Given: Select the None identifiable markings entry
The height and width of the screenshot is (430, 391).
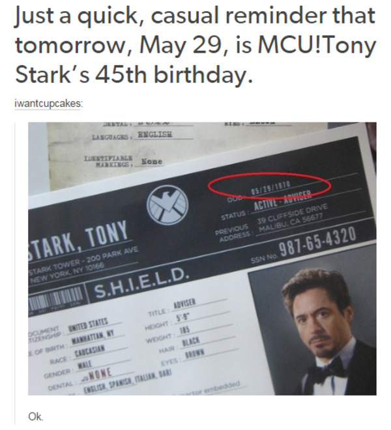Looking at the screenshot, I should (x=151, y=162).
